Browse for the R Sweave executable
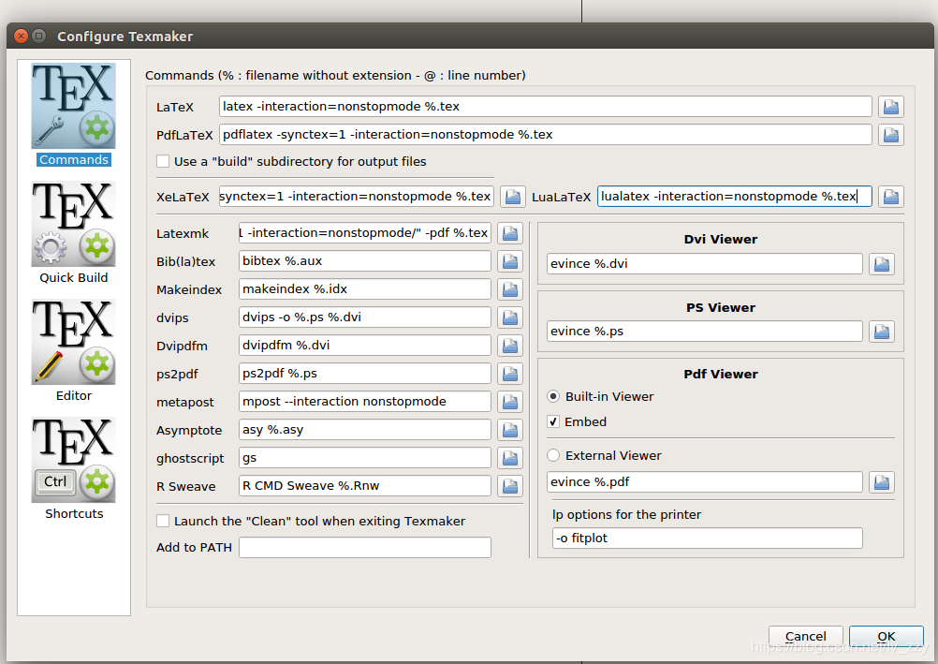This screenshot has width=938, height=664. 509,486
